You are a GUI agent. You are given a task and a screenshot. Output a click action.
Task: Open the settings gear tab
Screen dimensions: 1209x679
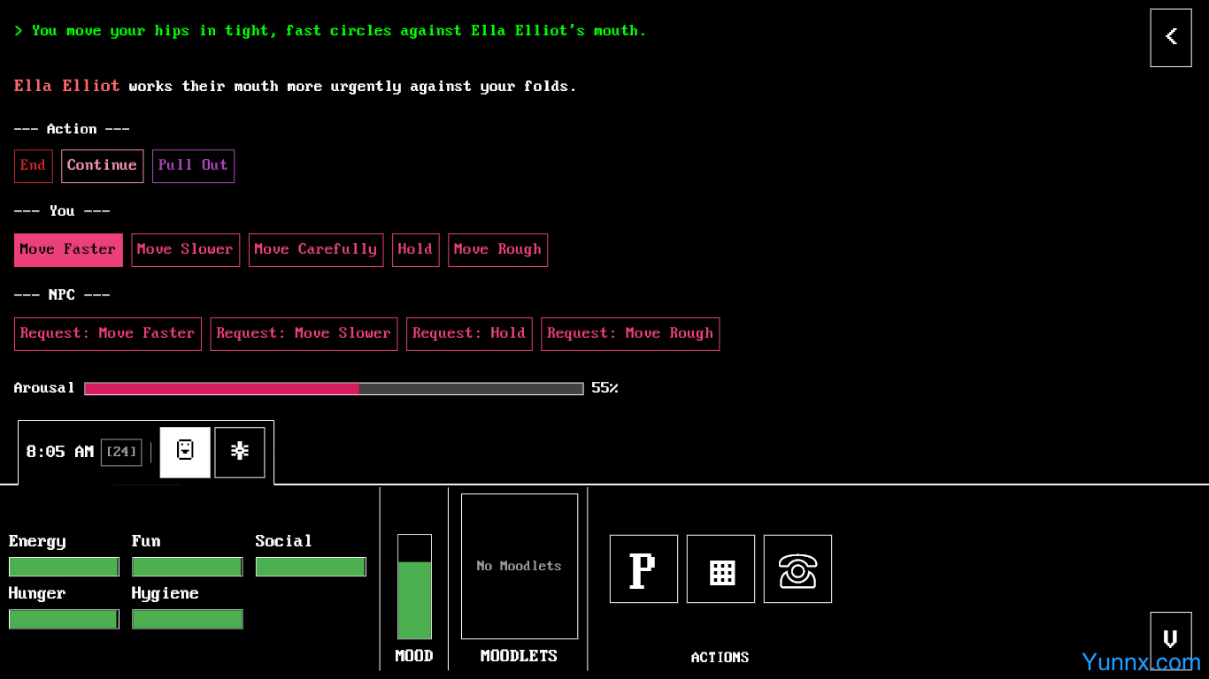(x=240, y=452)
